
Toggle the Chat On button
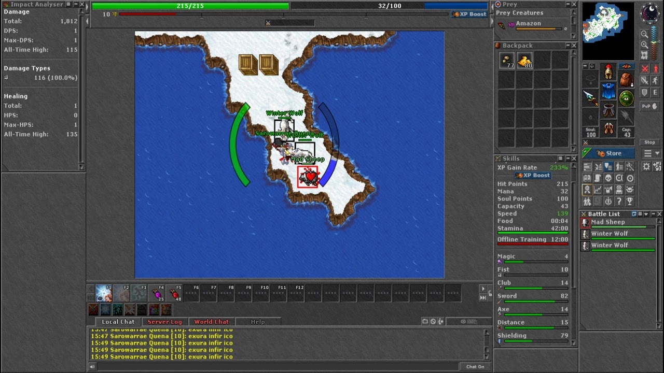[475, 367]
